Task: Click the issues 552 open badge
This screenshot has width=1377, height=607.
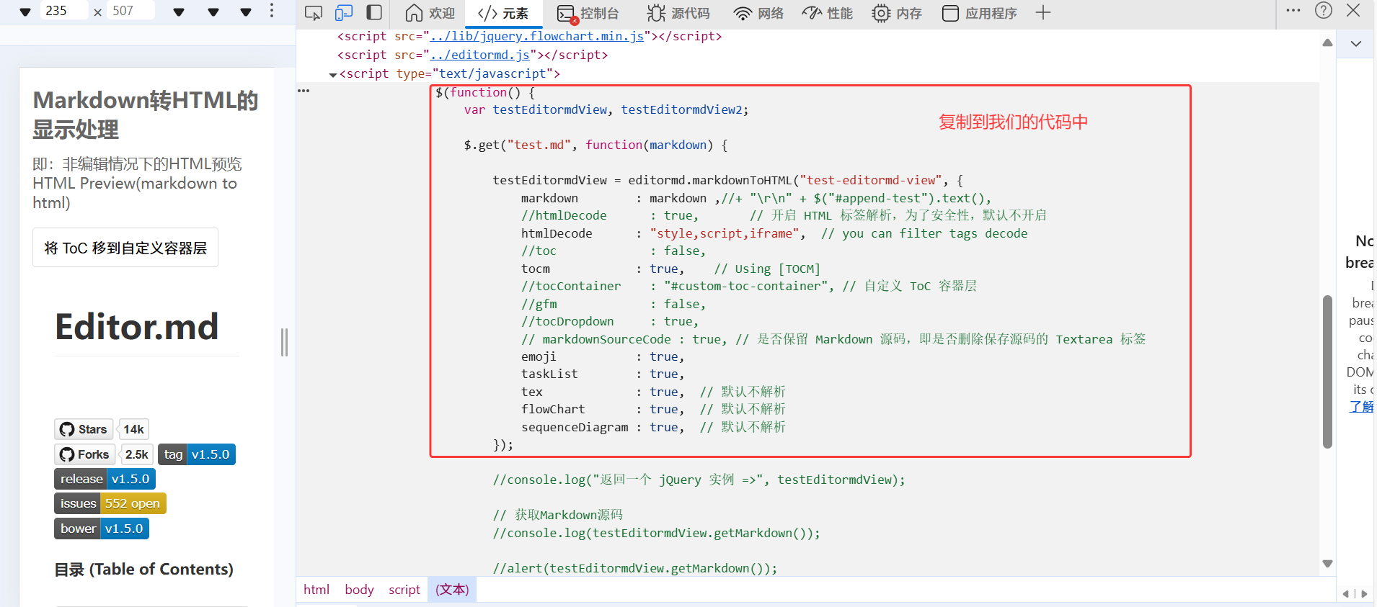Action: (110, 503)
